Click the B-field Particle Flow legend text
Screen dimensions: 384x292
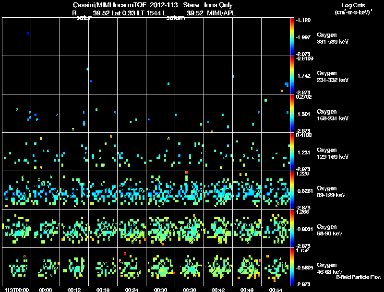pos(359,277)
